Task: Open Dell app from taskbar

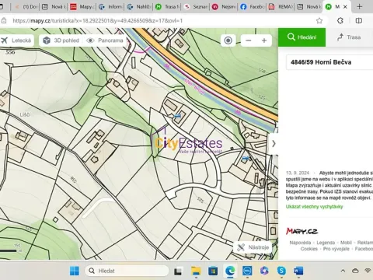Action: 247,271
